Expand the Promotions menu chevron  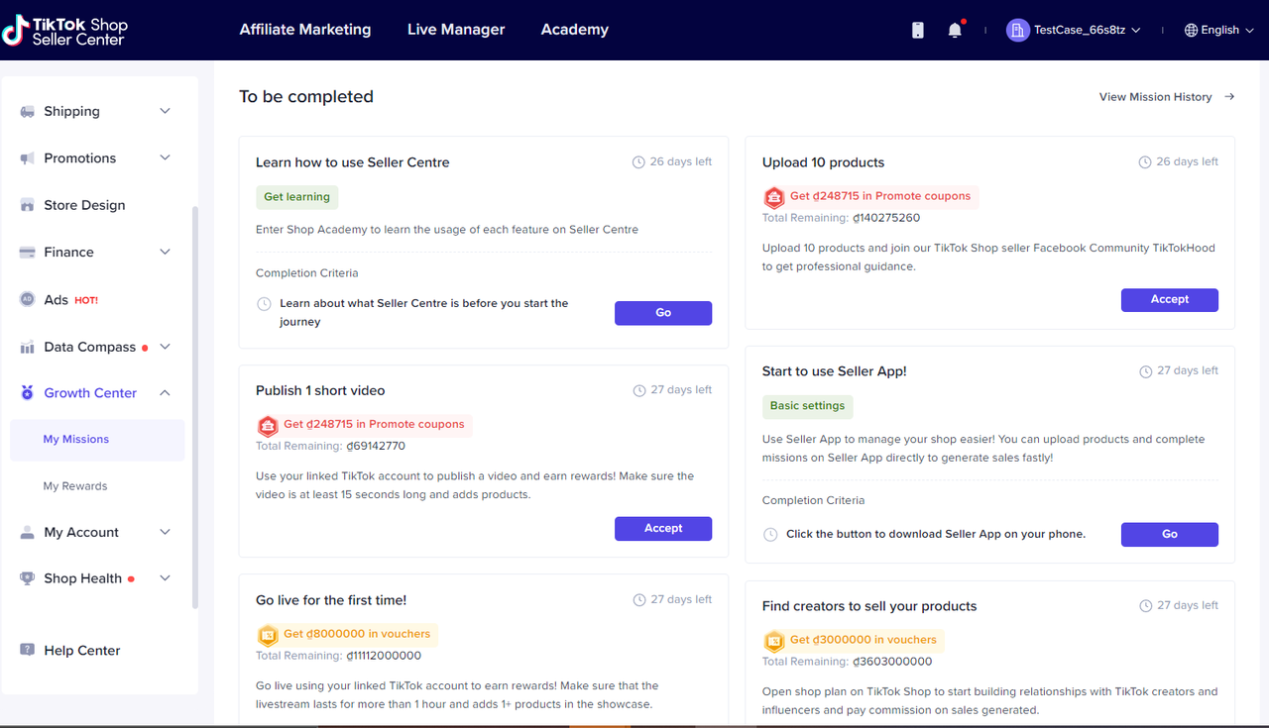[x=166, y=157]
